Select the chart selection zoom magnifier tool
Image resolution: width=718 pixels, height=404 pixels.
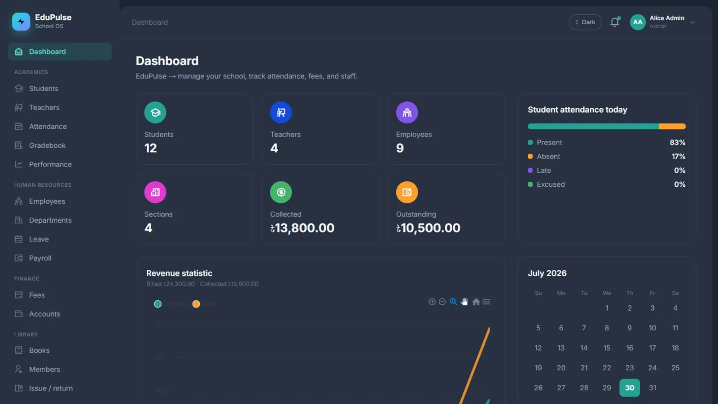454,302
